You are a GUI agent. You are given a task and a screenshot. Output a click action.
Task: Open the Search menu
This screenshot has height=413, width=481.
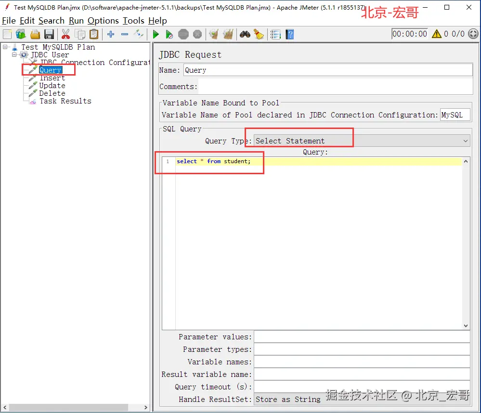point(52,21)
